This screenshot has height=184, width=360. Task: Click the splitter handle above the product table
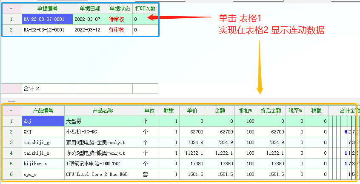pyautogui.click(x=12, y=102)
